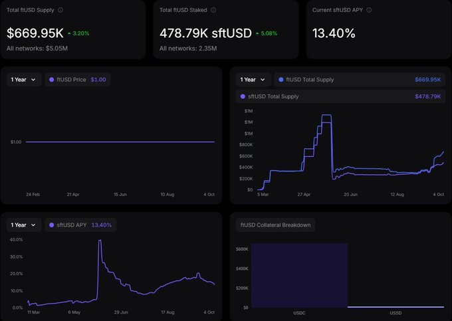452x321 pixels.
Task: Click USDC axis label on collateral chart
Action: point(299,313)
